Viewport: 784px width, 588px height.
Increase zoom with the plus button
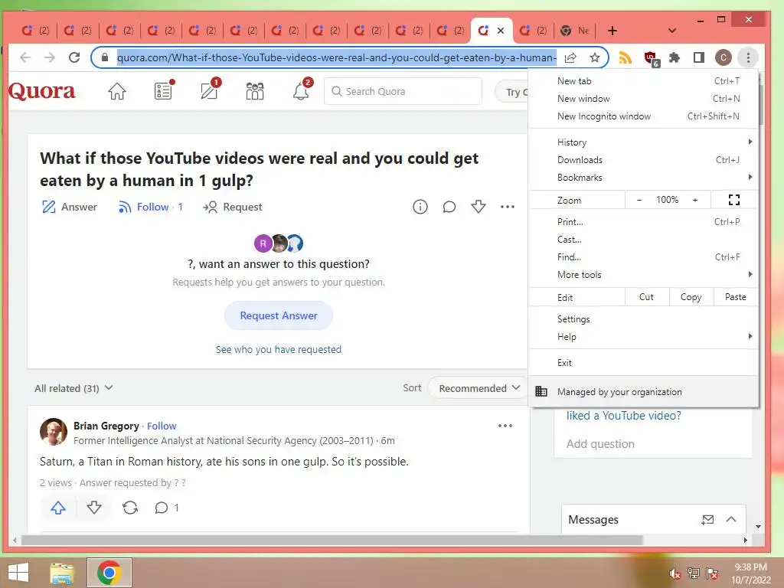695,200
